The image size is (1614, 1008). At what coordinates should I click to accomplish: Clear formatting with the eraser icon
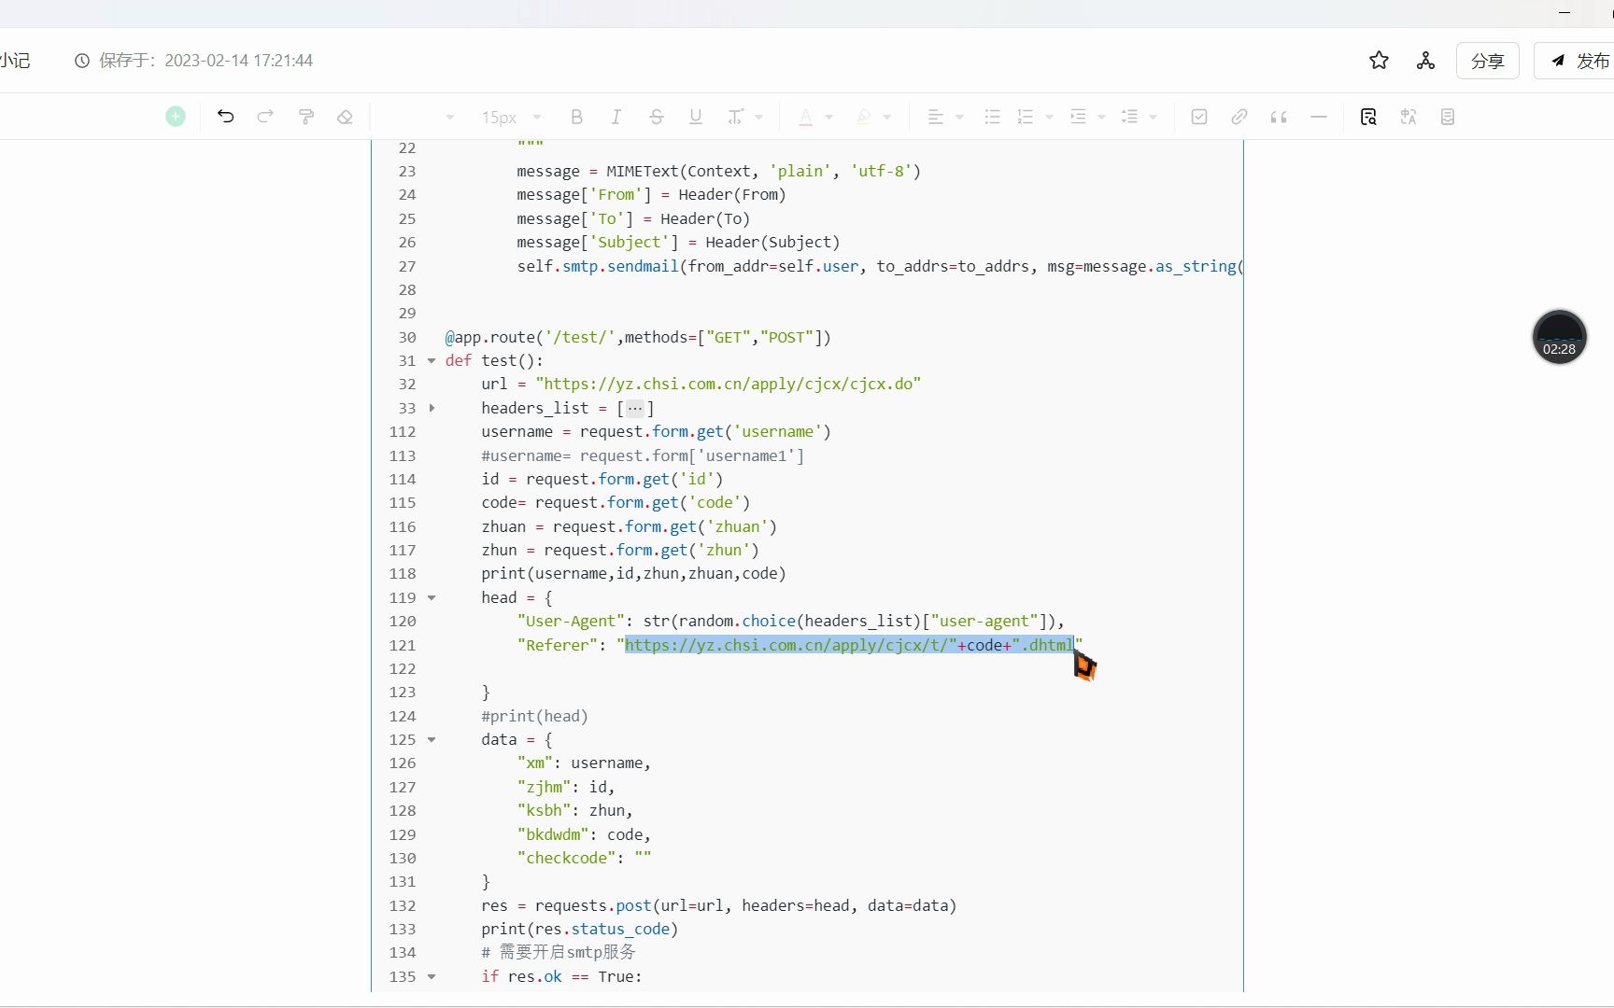point(345,117)
